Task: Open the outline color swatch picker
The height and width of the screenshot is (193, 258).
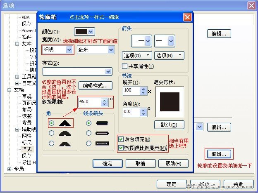Action: pyautogui.click(x=84, y=31)
